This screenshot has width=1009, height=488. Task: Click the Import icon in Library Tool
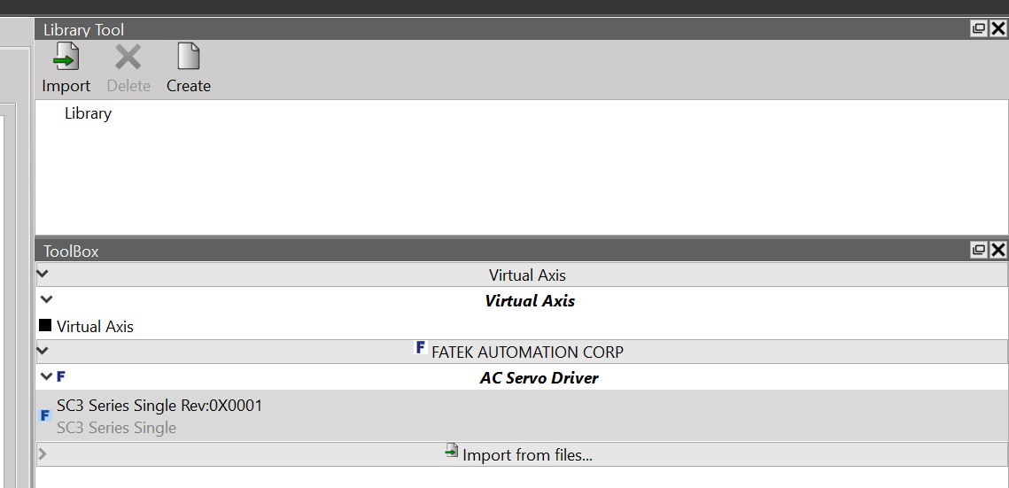point(66,58)
